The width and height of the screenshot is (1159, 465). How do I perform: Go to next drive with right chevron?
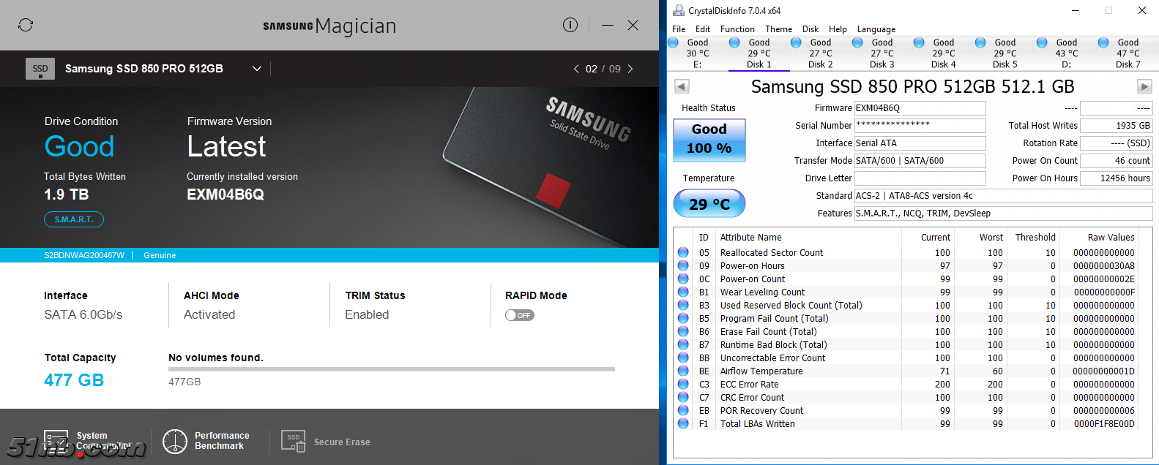click(x=630, y=69)
